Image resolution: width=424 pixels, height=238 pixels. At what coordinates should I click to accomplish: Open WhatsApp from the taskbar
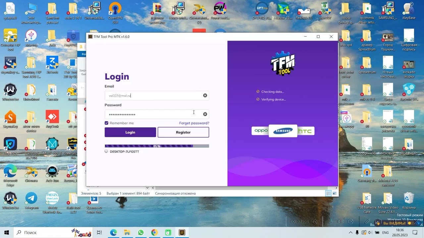(141, 232)
